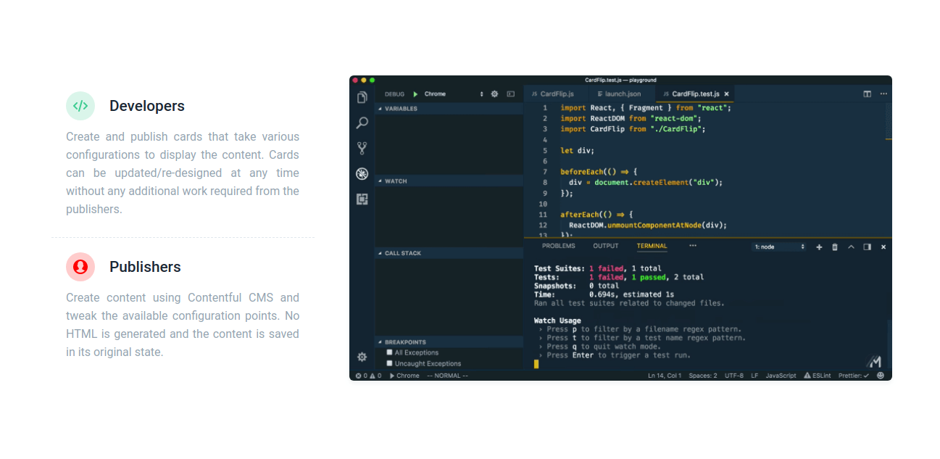Screen dimensions: 940x459
Task: Enable the Uncaught Exceptions breakpoint checkbox
Action: (390, 363)
